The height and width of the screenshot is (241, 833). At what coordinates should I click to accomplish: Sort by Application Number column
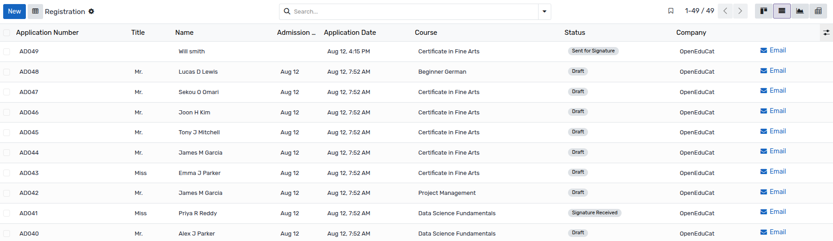(x=47, y=33)
